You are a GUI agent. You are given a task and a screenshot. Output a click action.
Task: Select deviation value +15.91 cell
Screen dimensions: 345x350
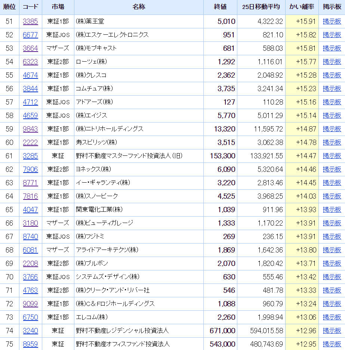point(302,21)
